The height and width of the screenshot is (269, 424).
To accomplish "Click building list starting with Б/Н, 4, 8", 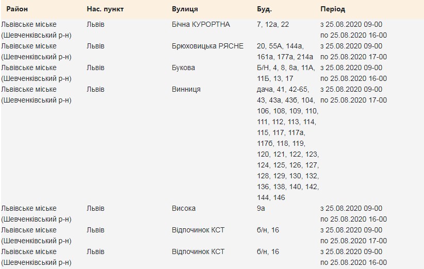I will (x=285, y=73).
